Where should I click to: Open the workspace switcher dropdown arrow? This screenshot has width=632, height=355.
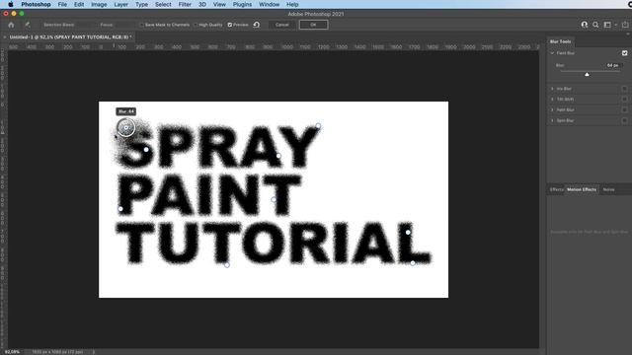click(616, 25)
